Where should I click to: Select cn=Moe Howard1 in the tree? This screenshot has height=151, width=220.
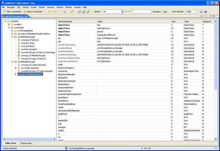point(29,49)
